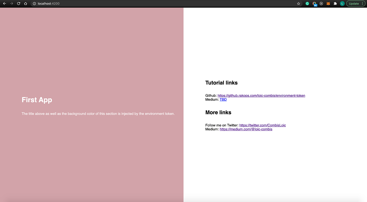
Task: Open the Github environment-token repository link
Action: point(261,96)
